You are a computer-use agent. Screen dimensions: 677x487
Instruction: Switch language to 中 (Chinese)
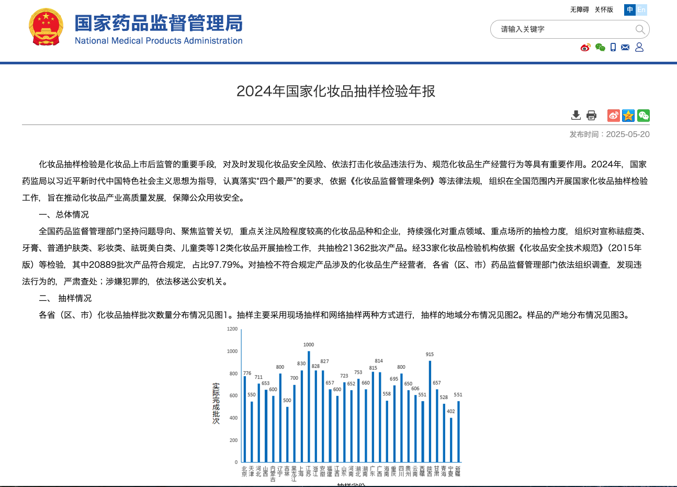(630, 9)
